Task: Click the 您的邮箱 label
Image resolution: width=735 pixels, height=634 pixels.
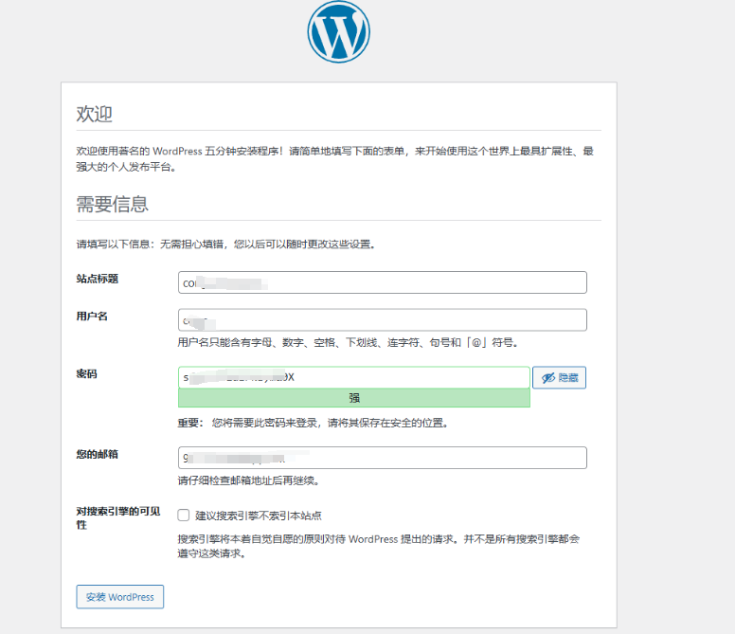Action: tap(98, 454)
